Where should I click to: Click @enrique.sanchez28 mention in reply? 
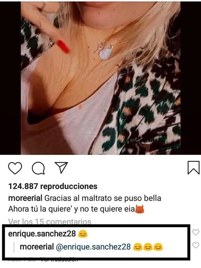[93, 247]
